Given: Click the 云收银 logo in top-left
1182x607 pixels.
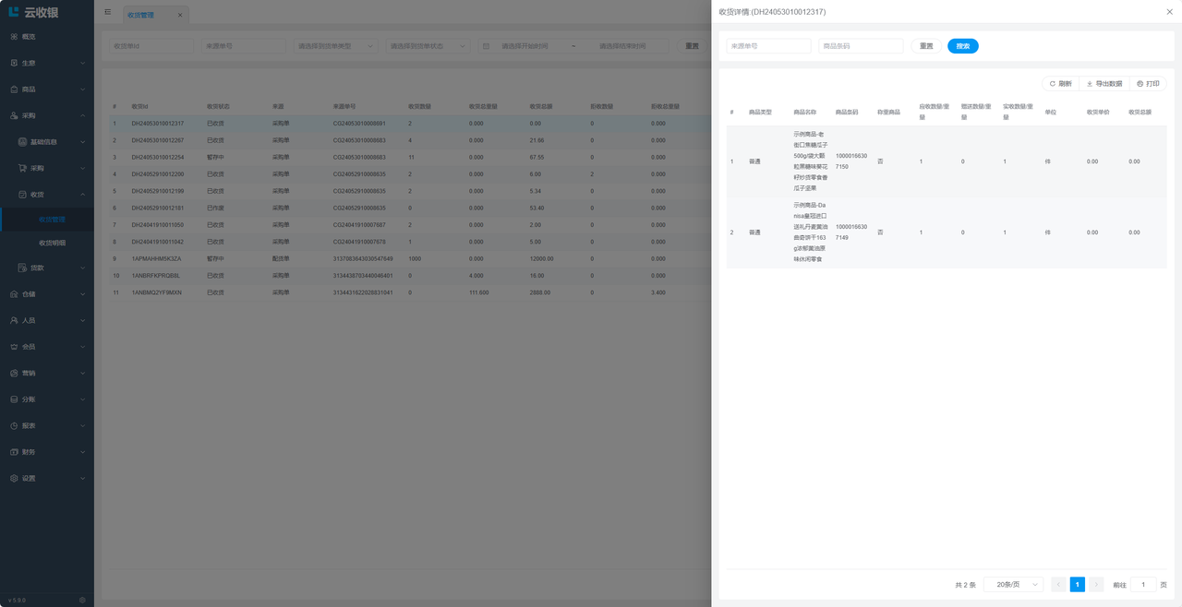Looking at the screenshot, I should coord(33,12).
